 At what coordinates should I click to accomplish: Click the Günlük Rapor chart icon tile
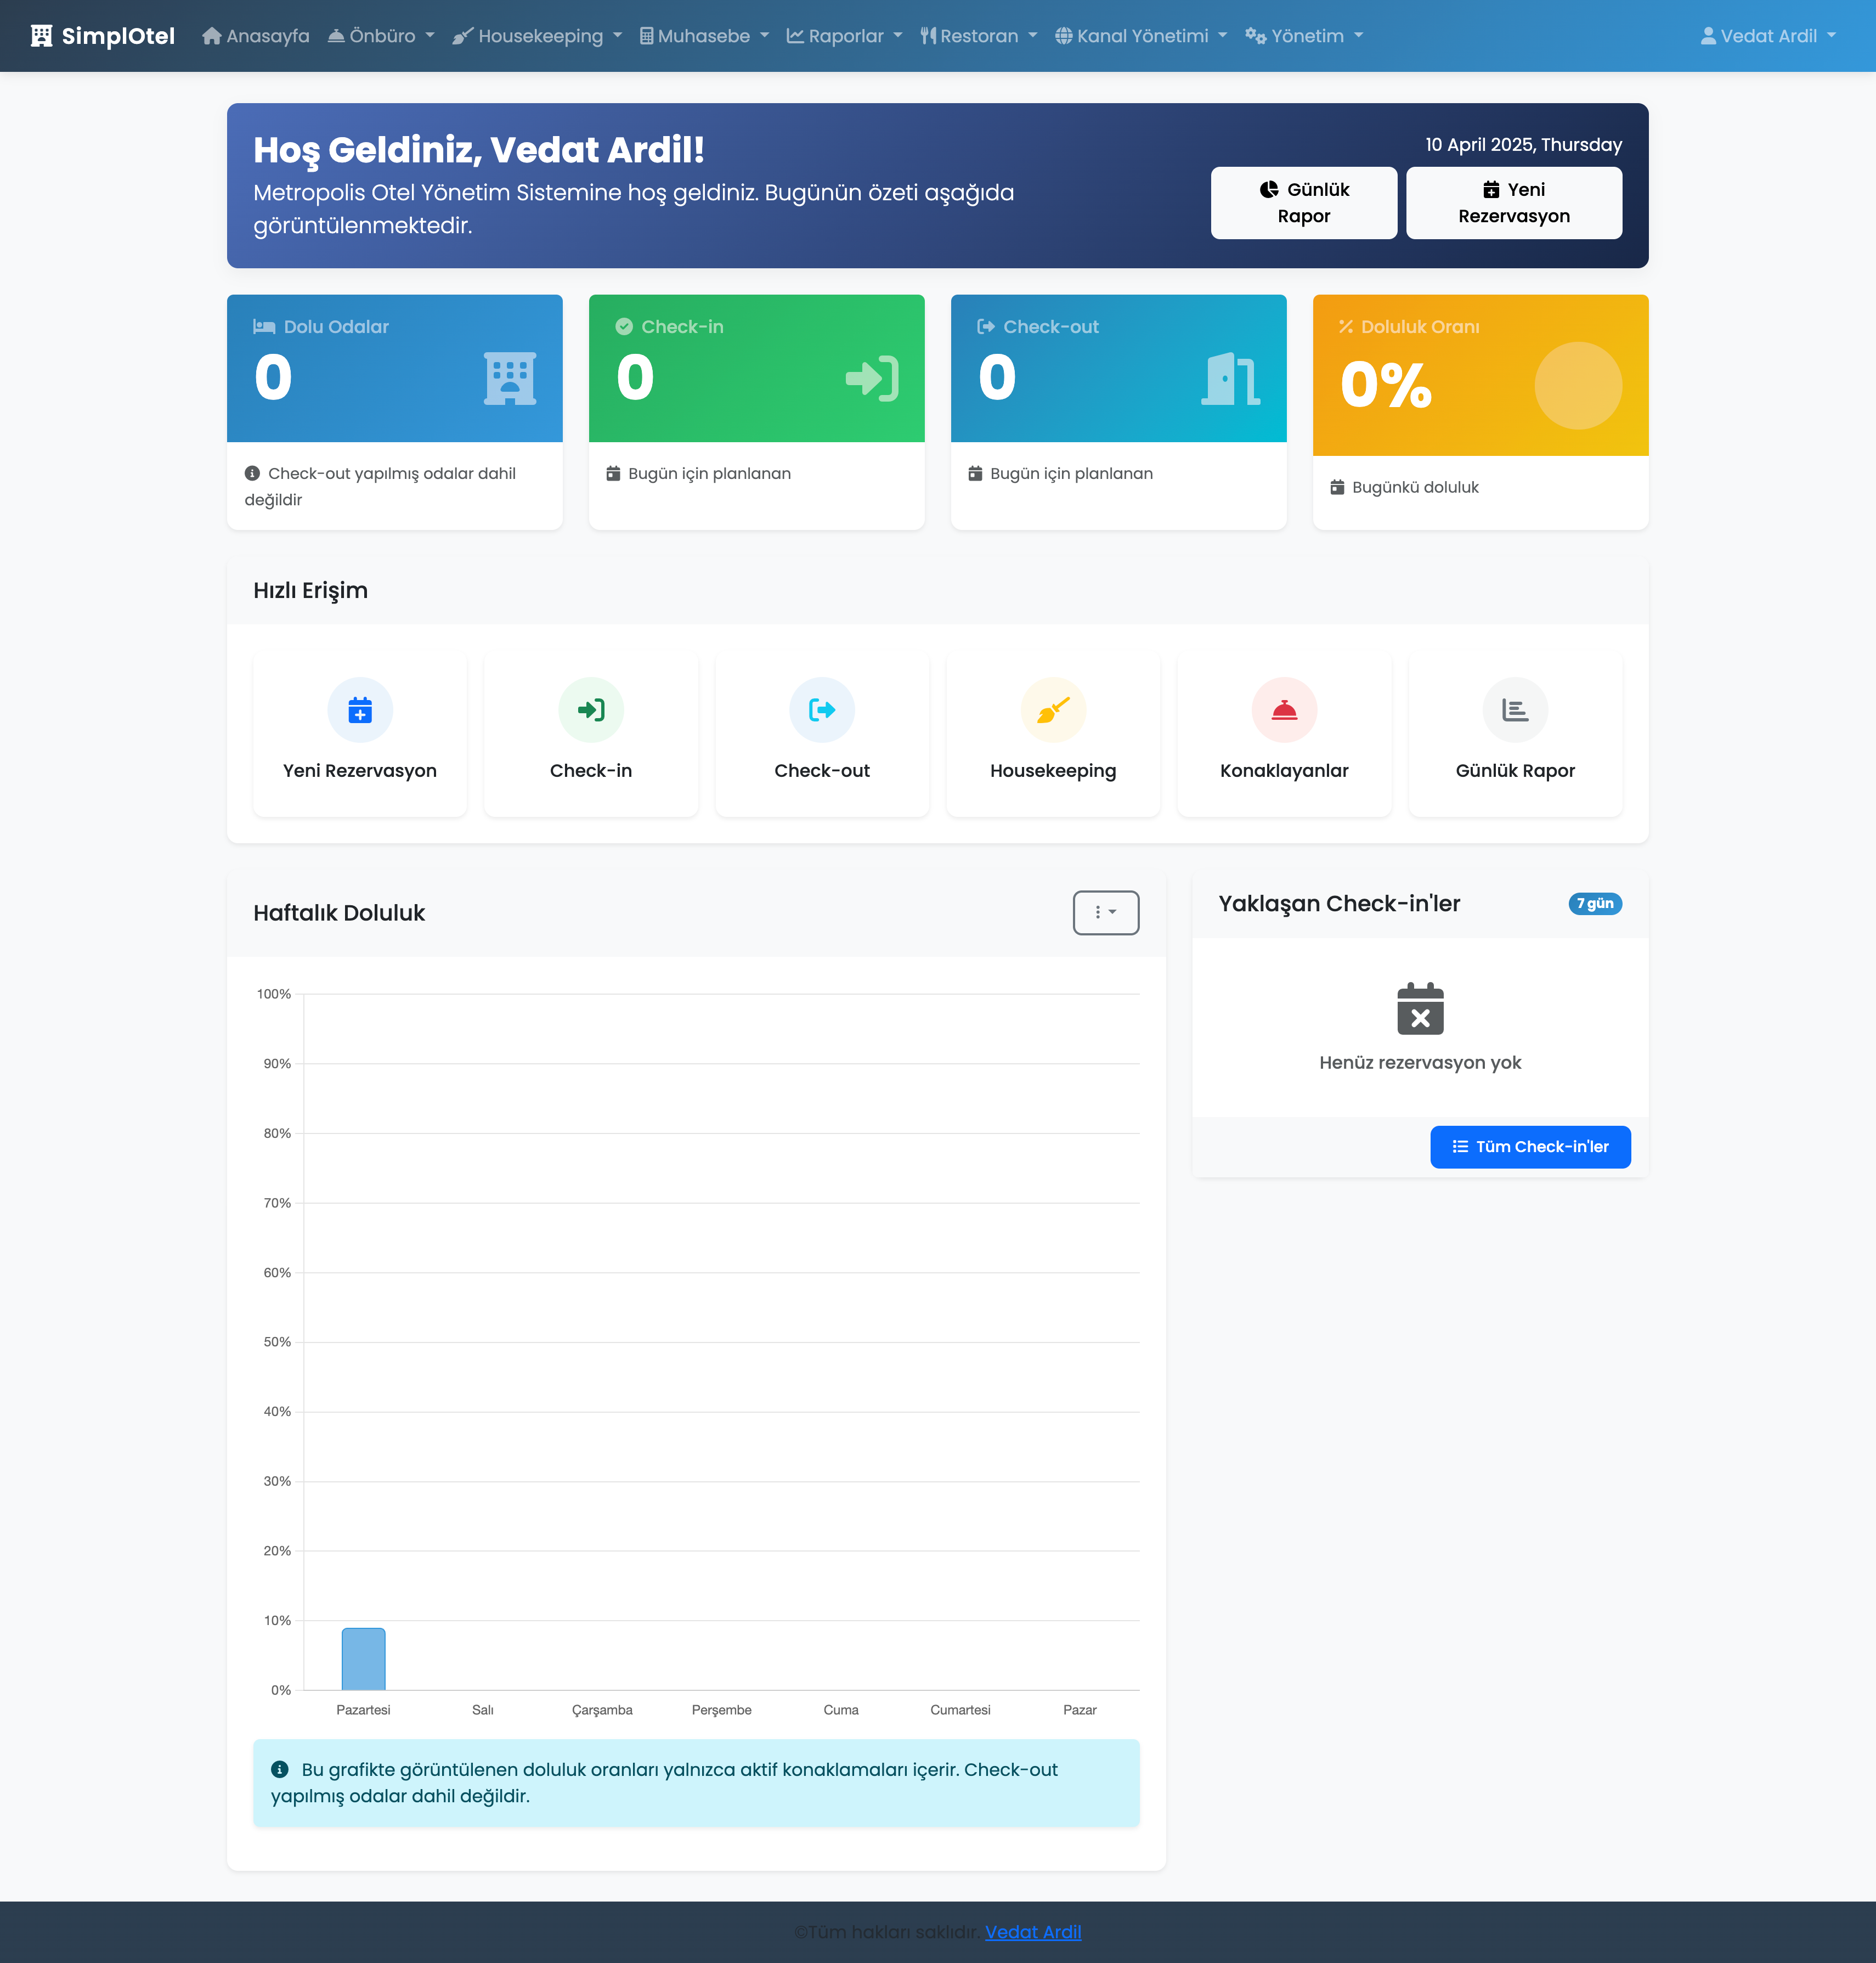1515,710
